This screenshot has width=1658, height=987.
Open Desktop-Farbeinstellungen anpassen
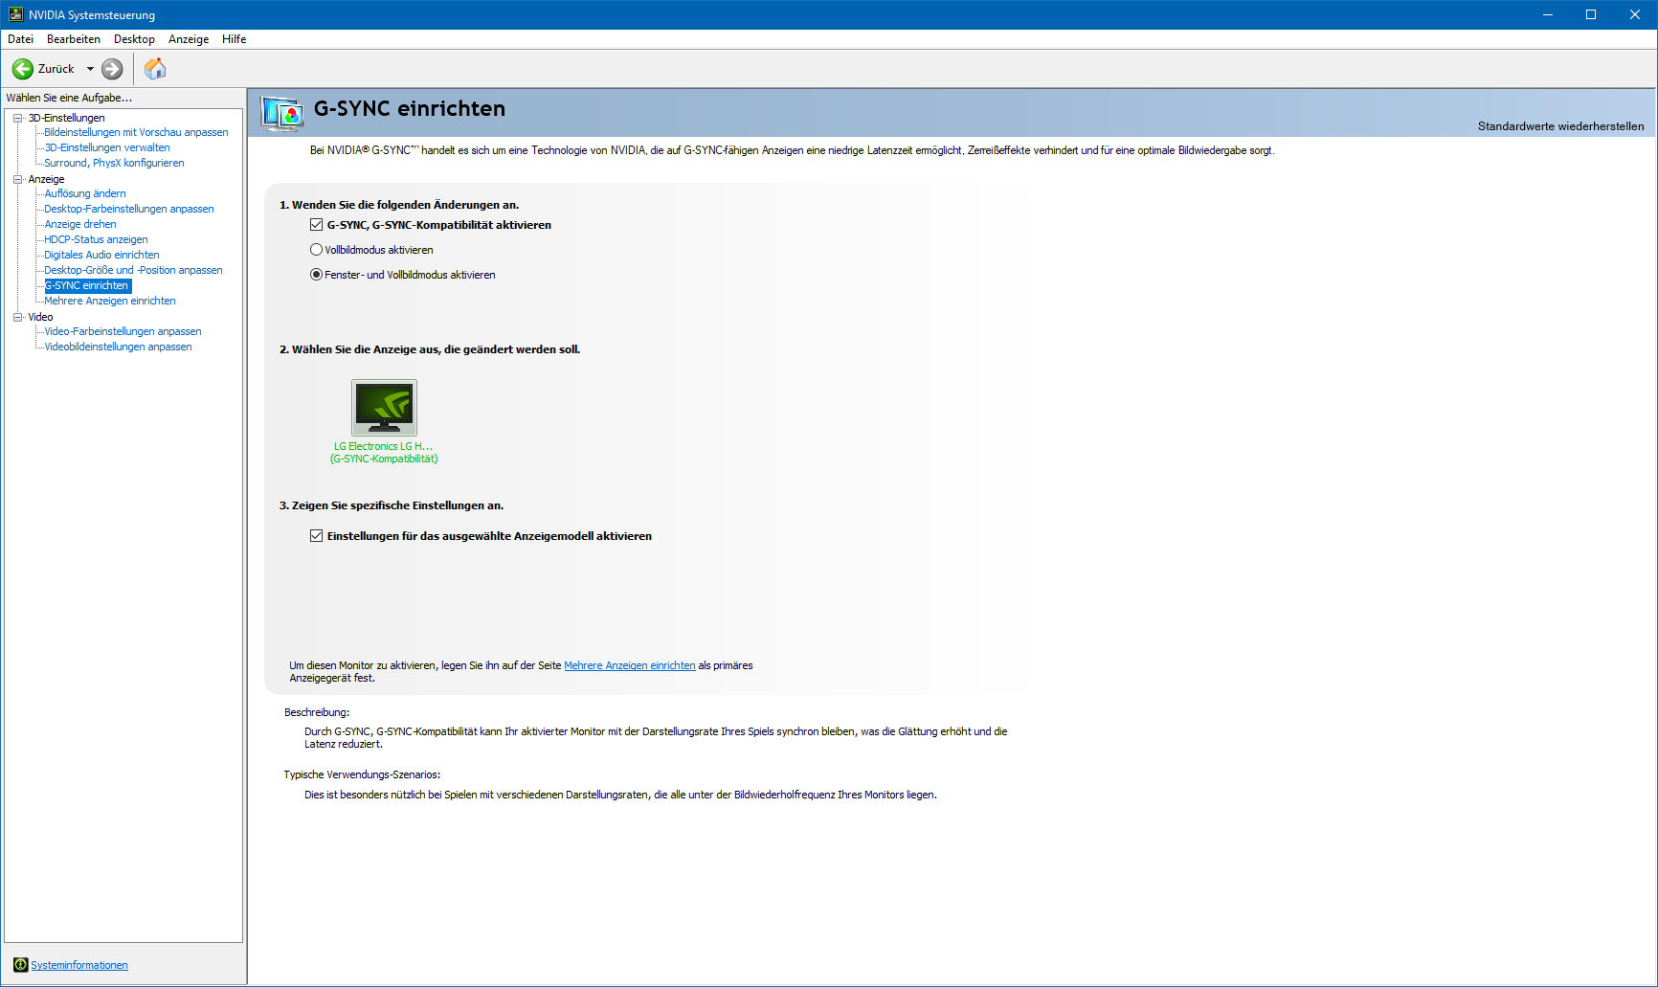pyautogui.click(x=129, y=209)
